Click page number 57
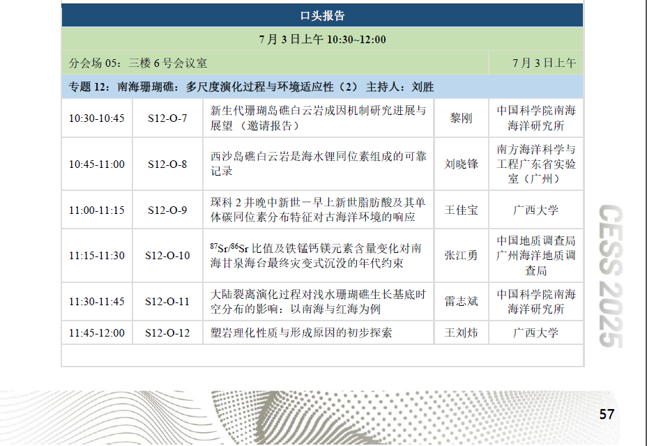647x446 pixels. point(607,415)
